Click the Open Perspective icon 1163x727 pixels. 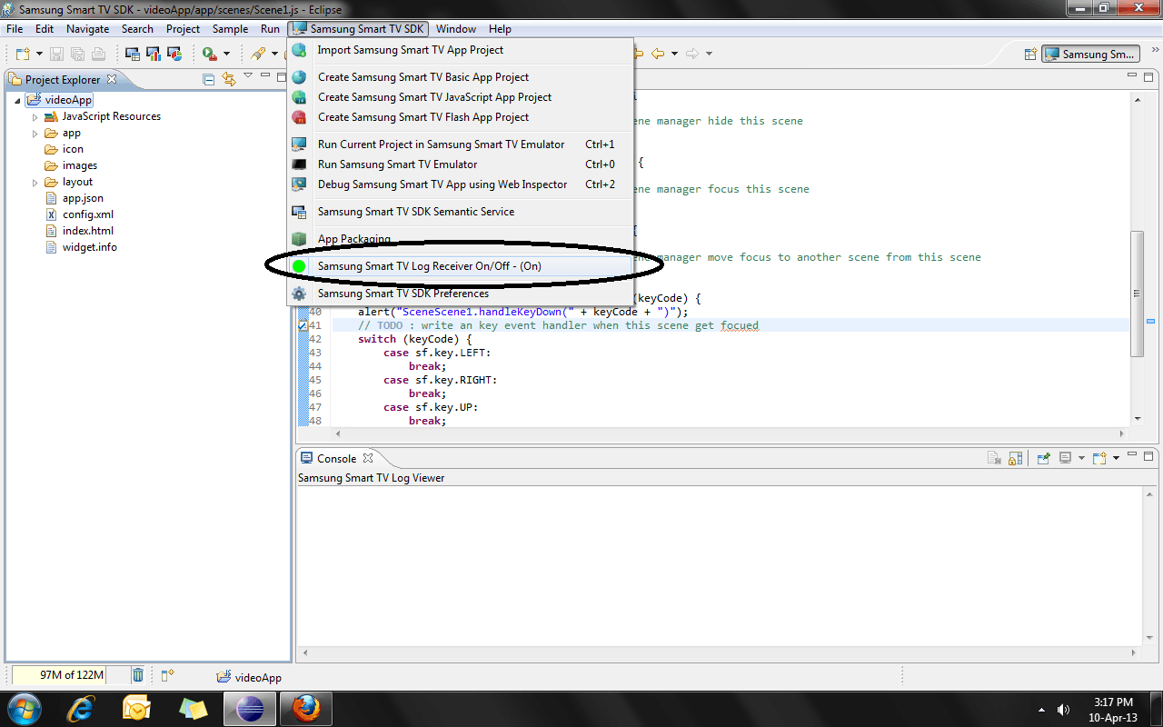(1030, 54)
